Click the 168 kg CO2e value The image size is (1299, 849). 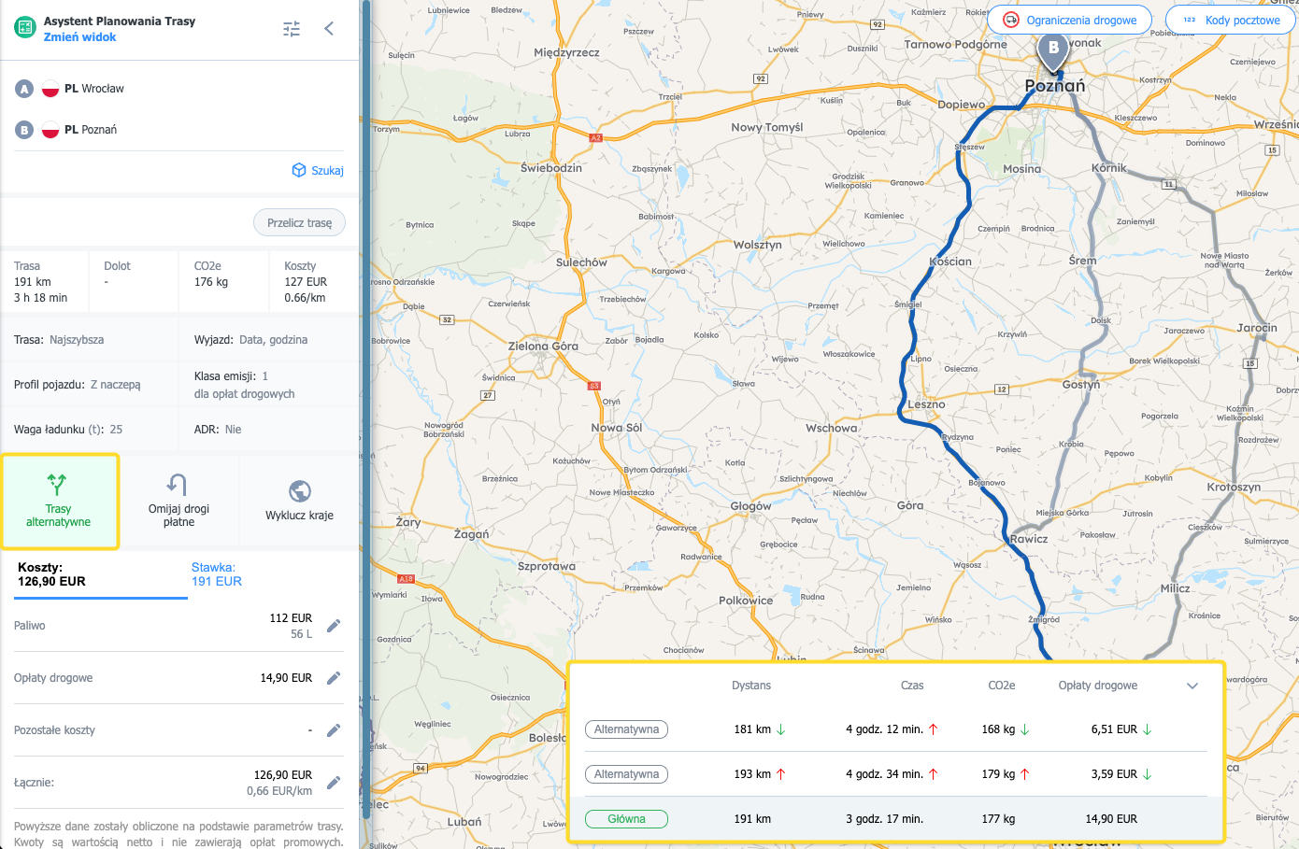(998, 729)
